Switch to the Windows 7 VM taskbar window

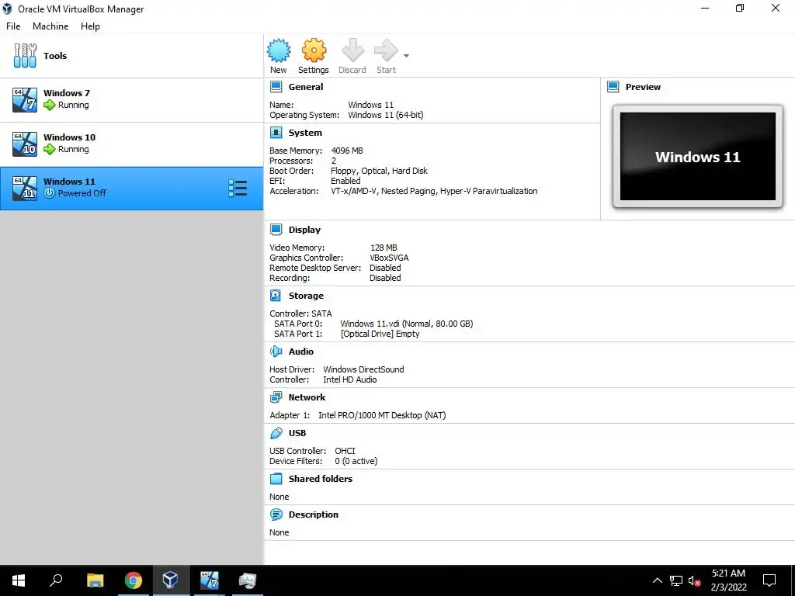[210, 580]
